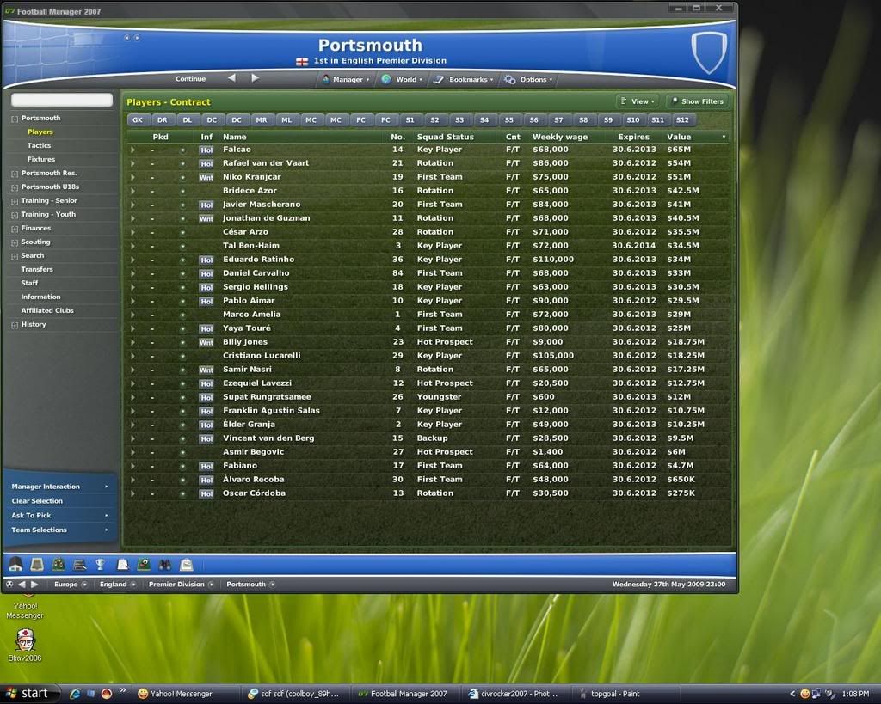Toggle the DR position filter
This screenshot has width=881, height=704.
click(x=163, y=119)
